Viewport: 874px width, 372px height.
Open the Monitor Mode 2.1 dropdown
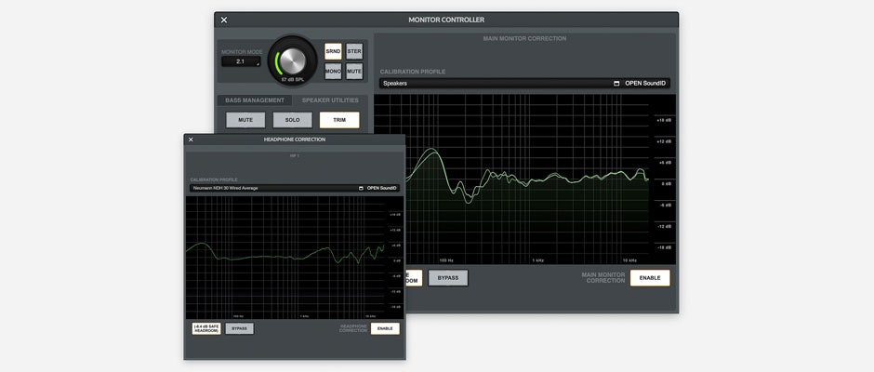(x=241, y=62)
